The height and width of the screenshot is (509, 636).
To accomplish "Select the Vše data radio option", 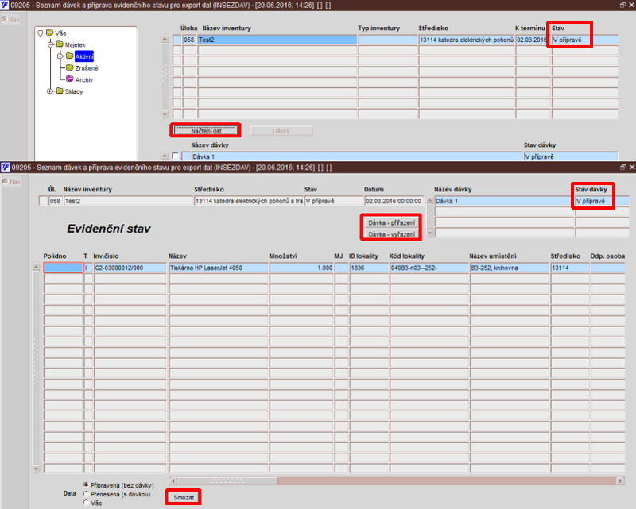I will pyautogui.click(x=86, y=503).
